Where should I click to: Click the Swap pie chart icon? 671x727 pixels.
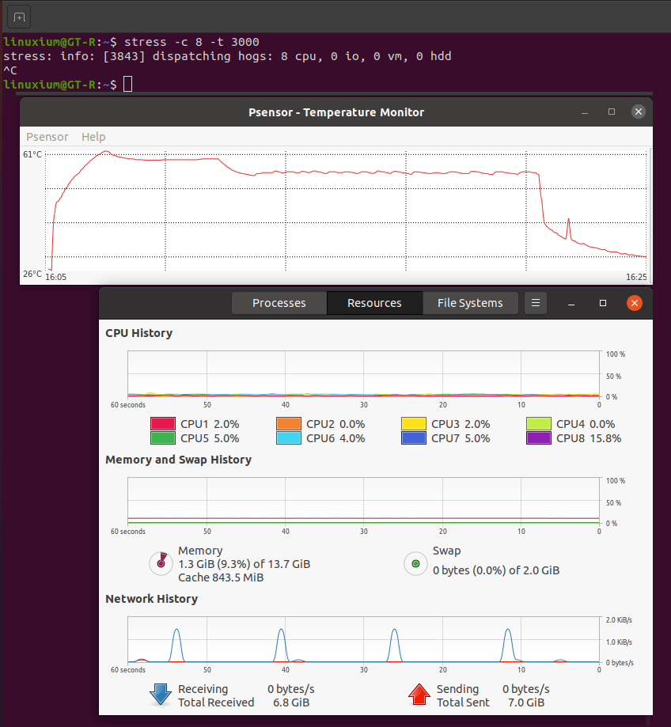click(x=415, y=563)
